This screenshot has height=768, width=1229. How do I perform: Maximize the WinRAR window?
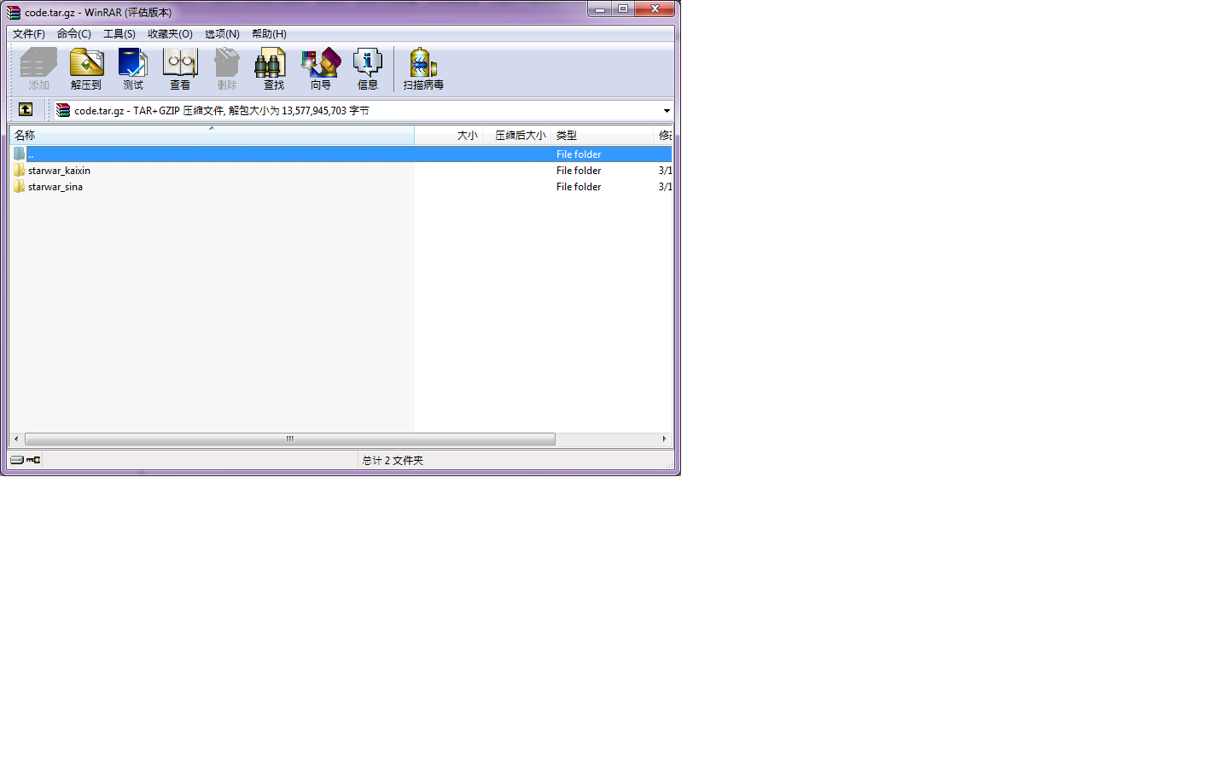pos(623,9)
